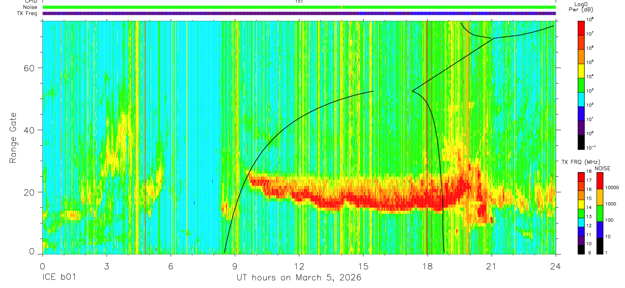This screenshot has height=288, width=625.
Task: Click the x-axis tick label 18
Action: tap(428, 266)
